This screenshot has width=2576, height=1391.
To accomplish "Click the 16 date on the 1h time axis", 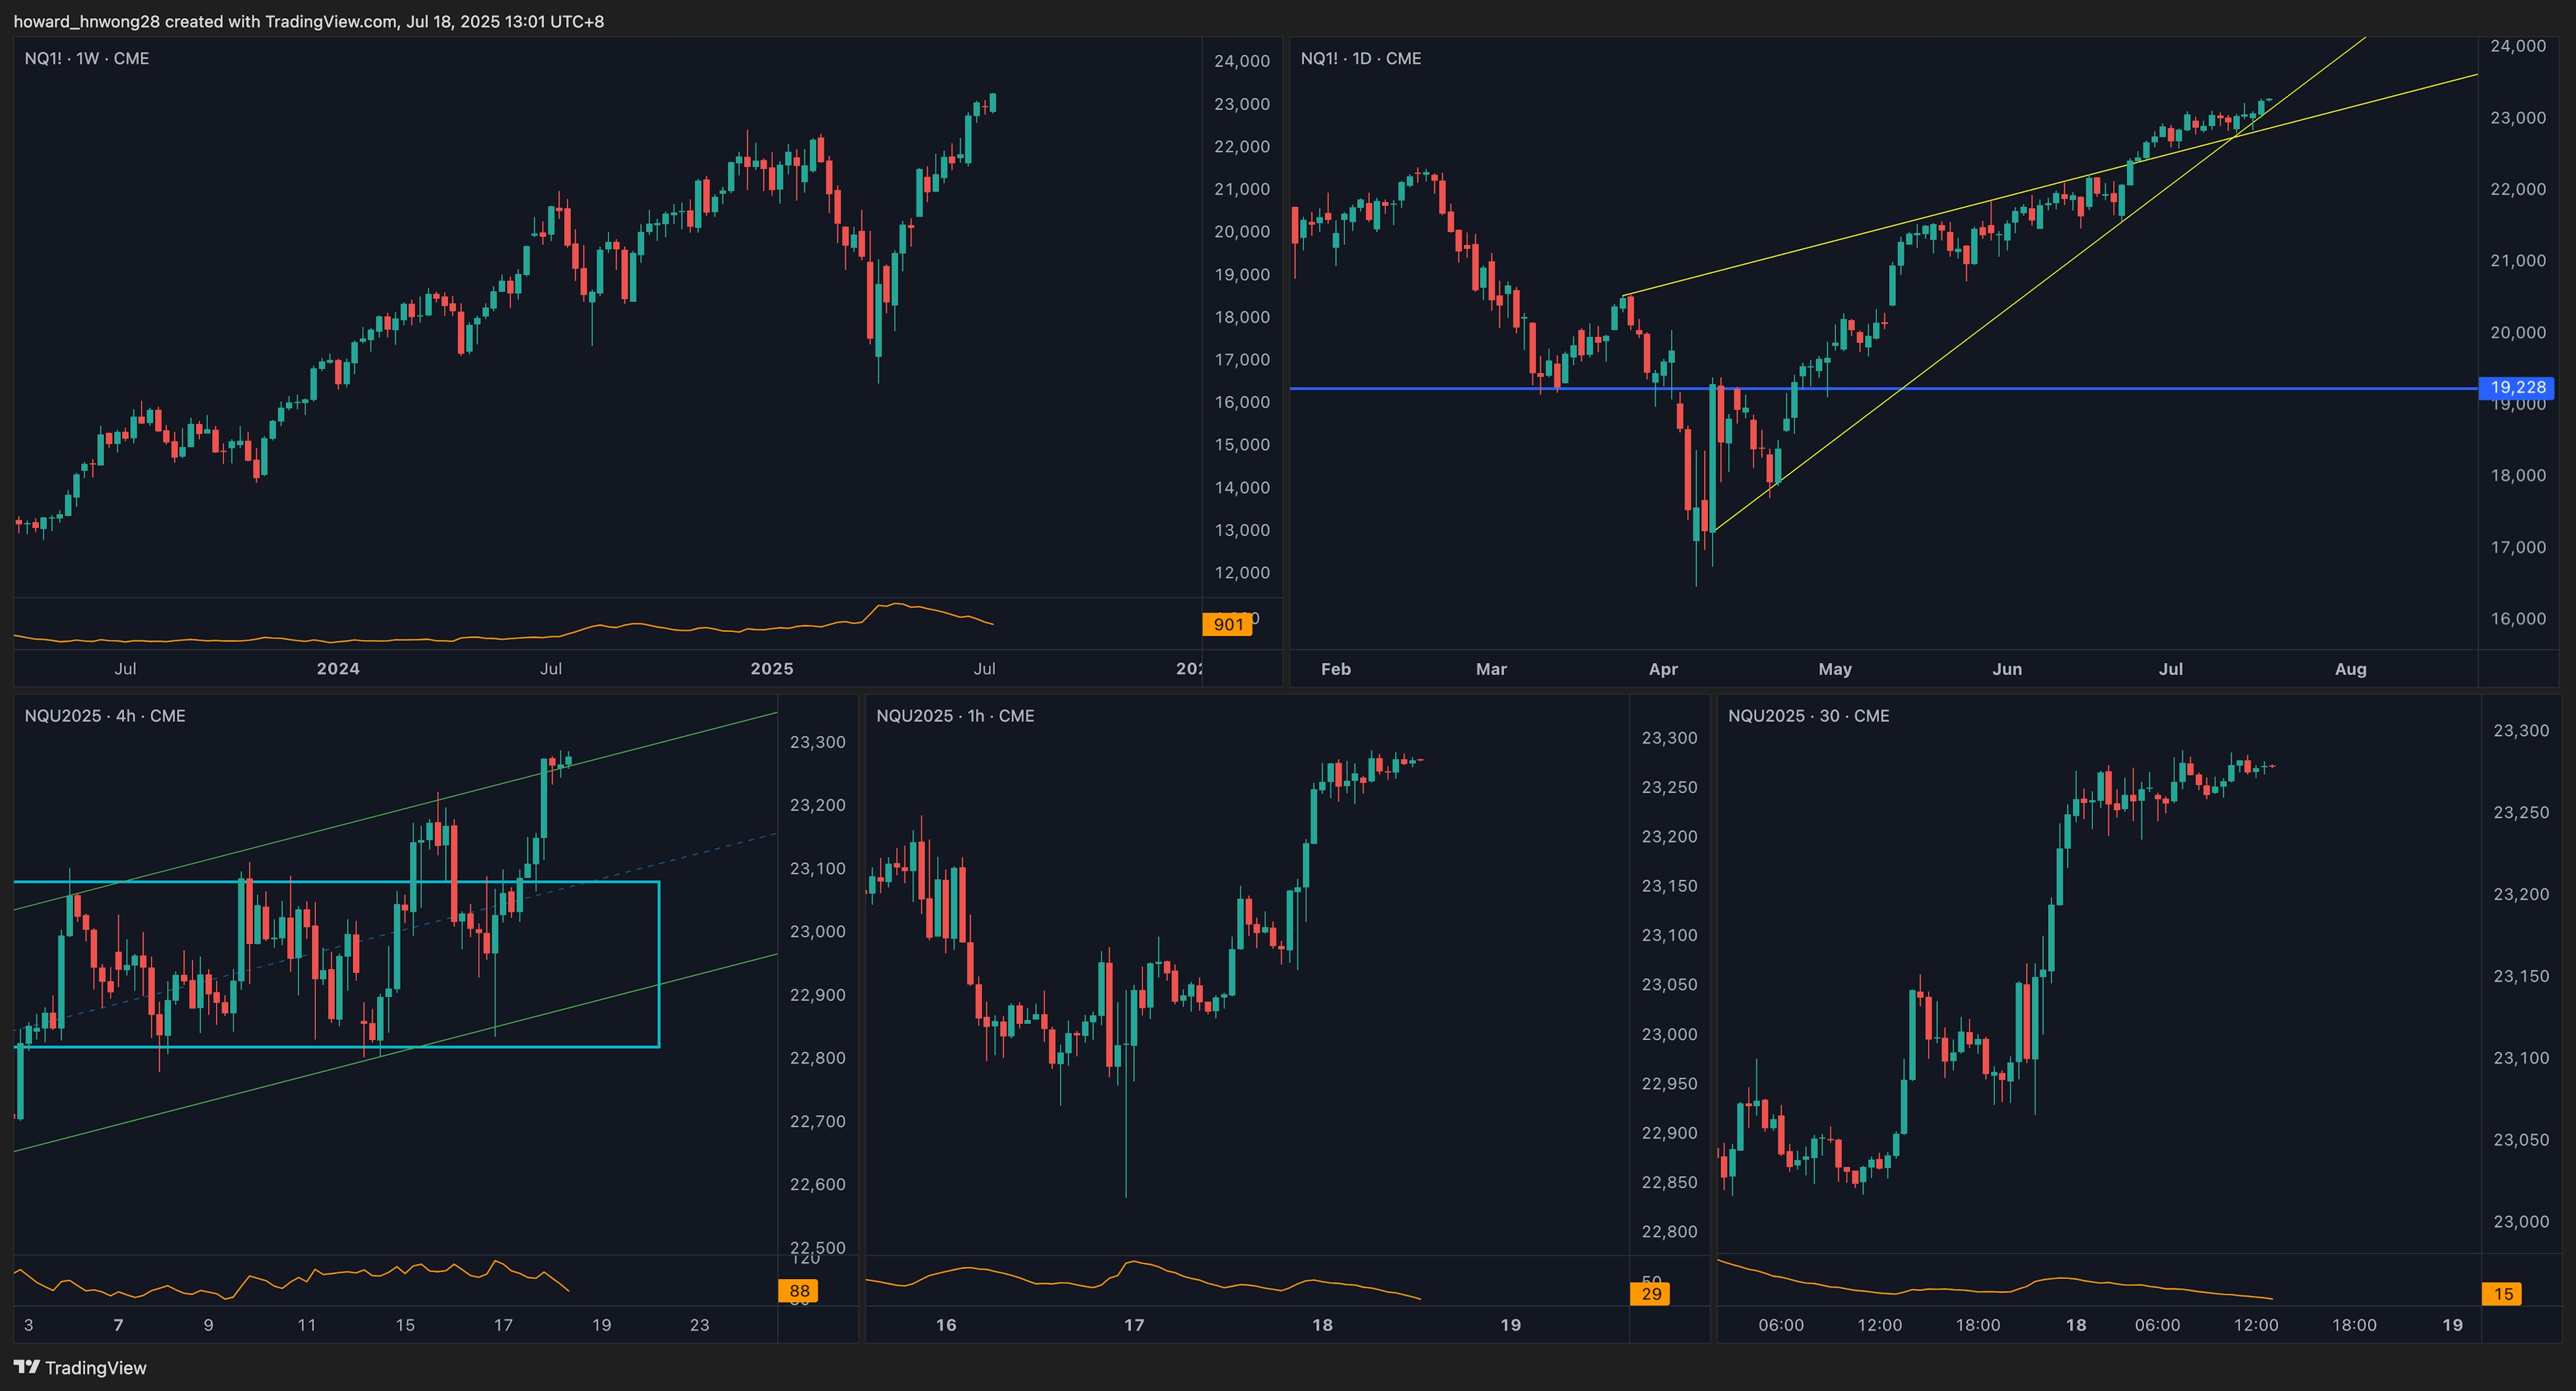I will click(946, 1325).
